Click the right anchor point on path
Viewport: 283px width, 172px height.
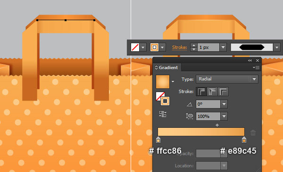(x=94, y=20)
